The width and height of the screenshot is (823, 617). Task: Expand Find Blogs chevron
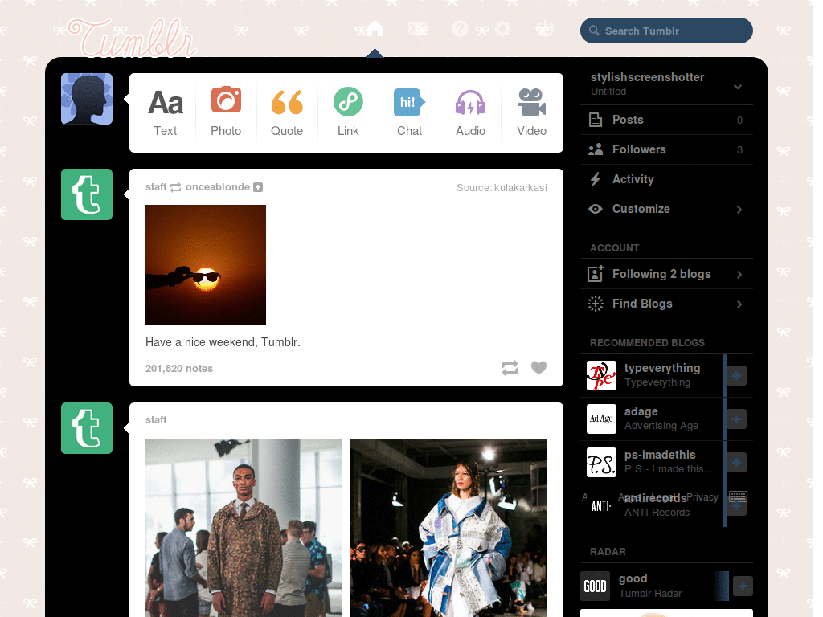[739, 304]
